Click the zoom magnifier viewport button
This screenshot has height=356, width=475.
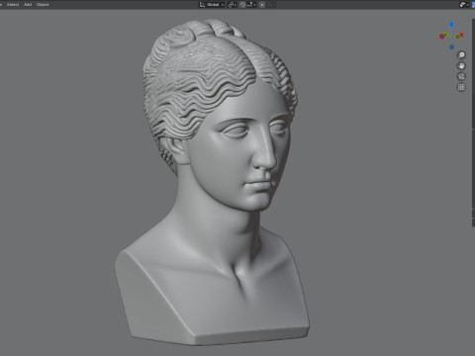coord(461,55)
